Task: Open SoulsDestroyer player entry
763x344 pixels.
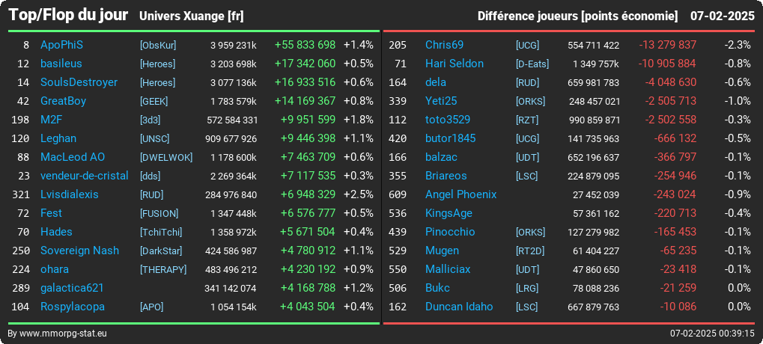Action: [79, 82]
